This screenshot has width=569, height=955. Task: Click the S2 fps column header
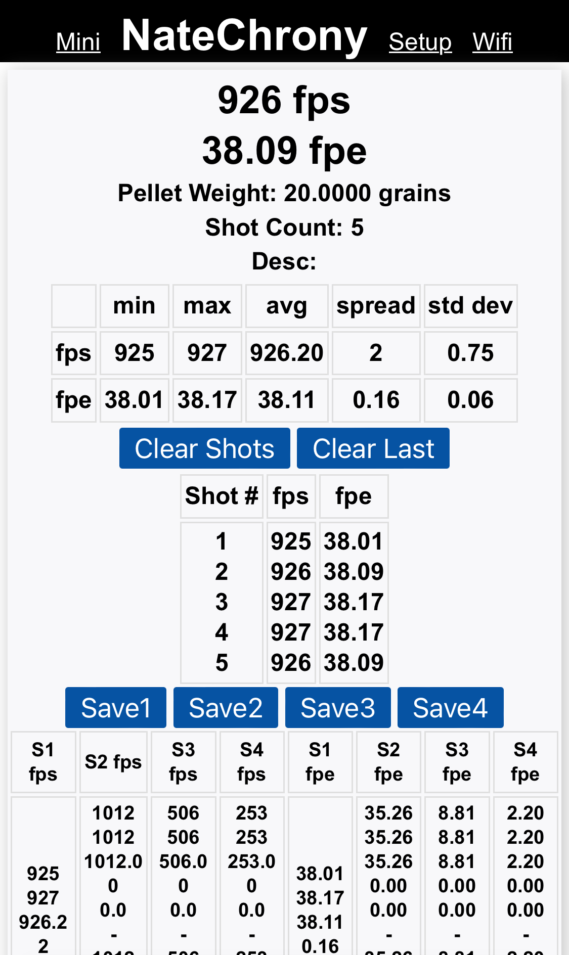pos(113,762)
